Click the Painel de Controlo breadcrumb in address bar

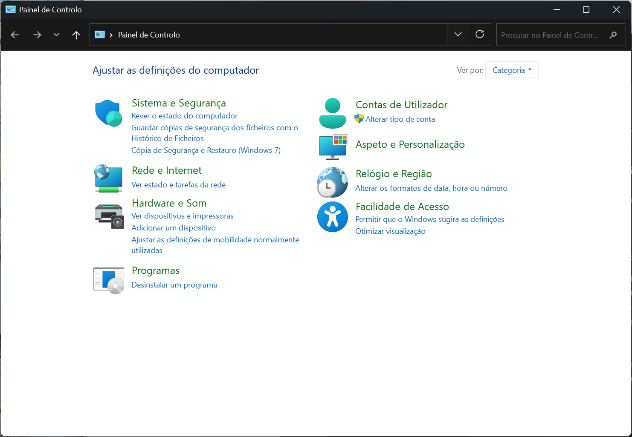(x=149, y=35)
